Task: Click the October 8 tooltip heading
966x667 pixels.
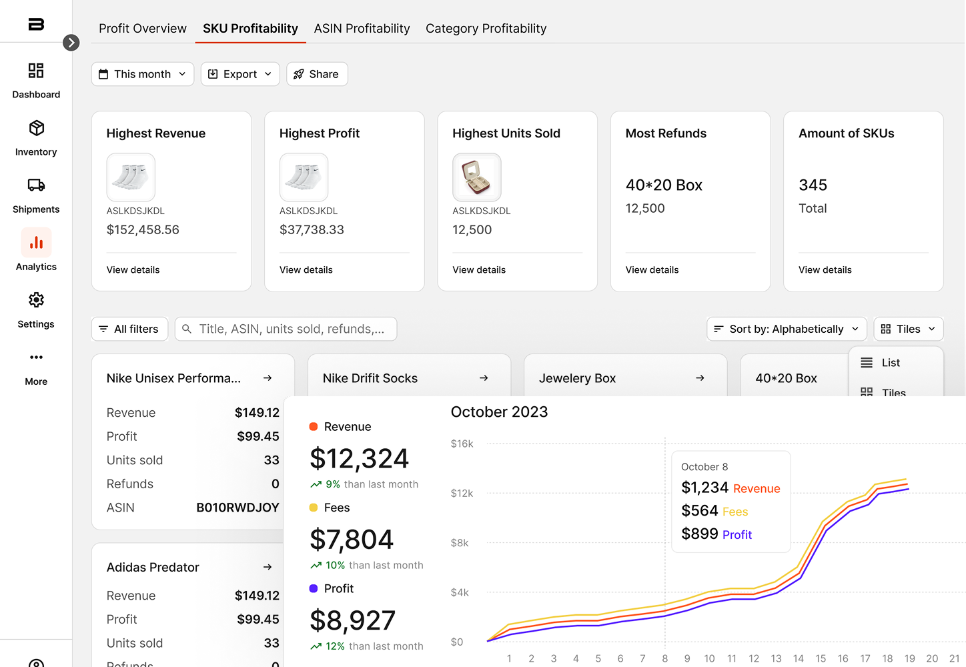Action: [x=704, y=467]
